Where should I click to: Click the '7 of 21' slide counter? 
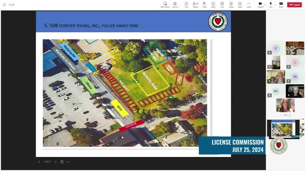click(x=47, y=161)
